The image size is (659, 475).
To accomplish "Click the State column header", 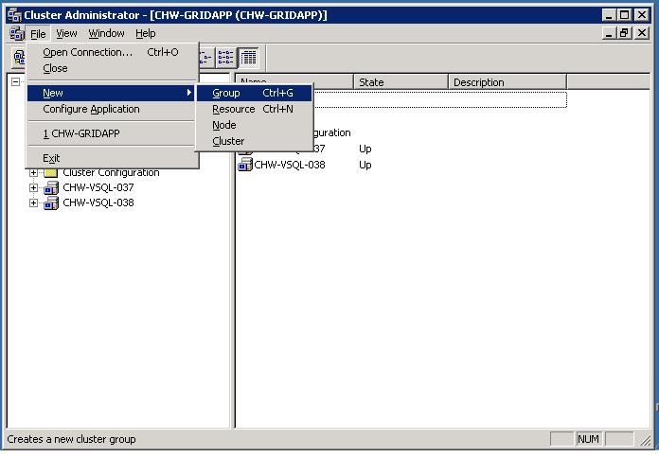I will click(401, 82).
